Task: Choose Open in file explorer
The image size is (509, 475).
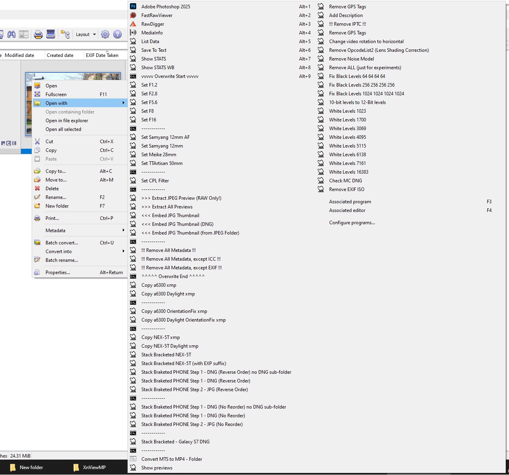Action: [80, 120]
